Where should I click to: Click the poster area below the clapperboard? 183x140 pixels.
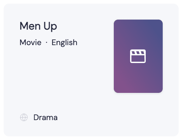pyautogui.click(x=138, y=78)
